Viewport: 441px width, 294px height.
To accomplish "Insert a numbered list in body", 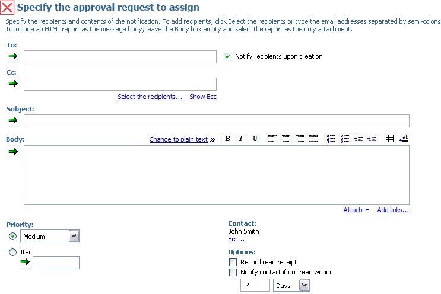I will [x=331, y=139].
